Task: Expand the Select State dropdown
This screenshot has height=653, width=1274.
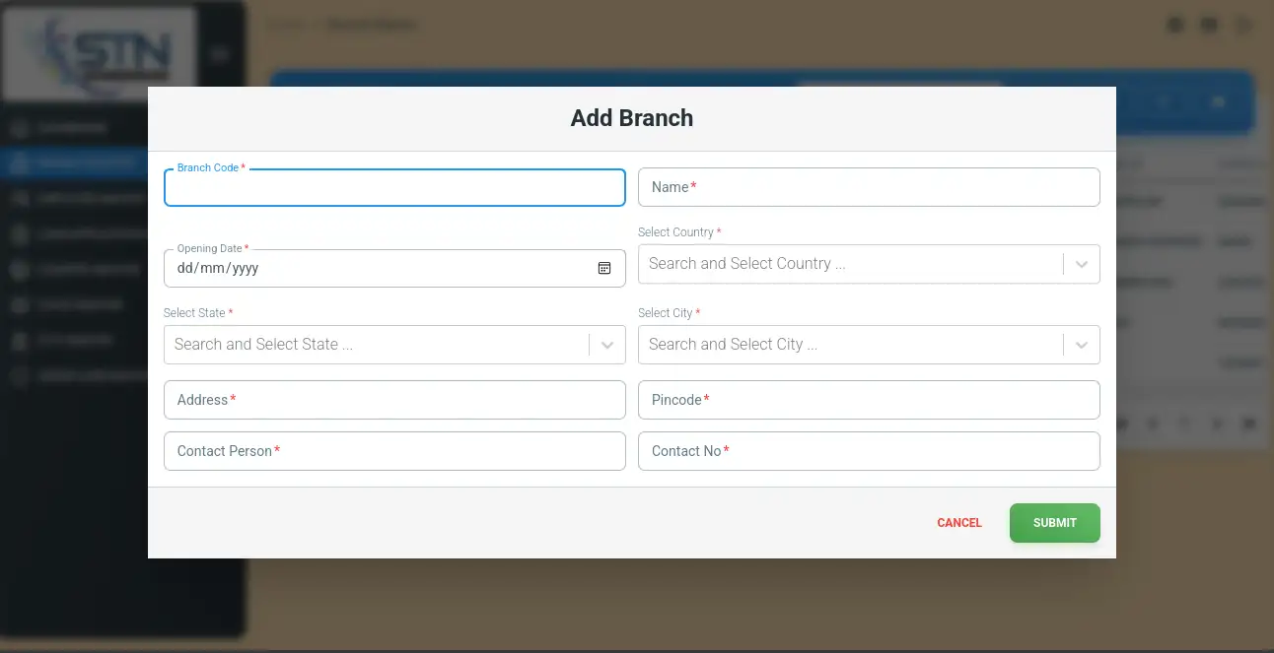Action: pos(607,345)
